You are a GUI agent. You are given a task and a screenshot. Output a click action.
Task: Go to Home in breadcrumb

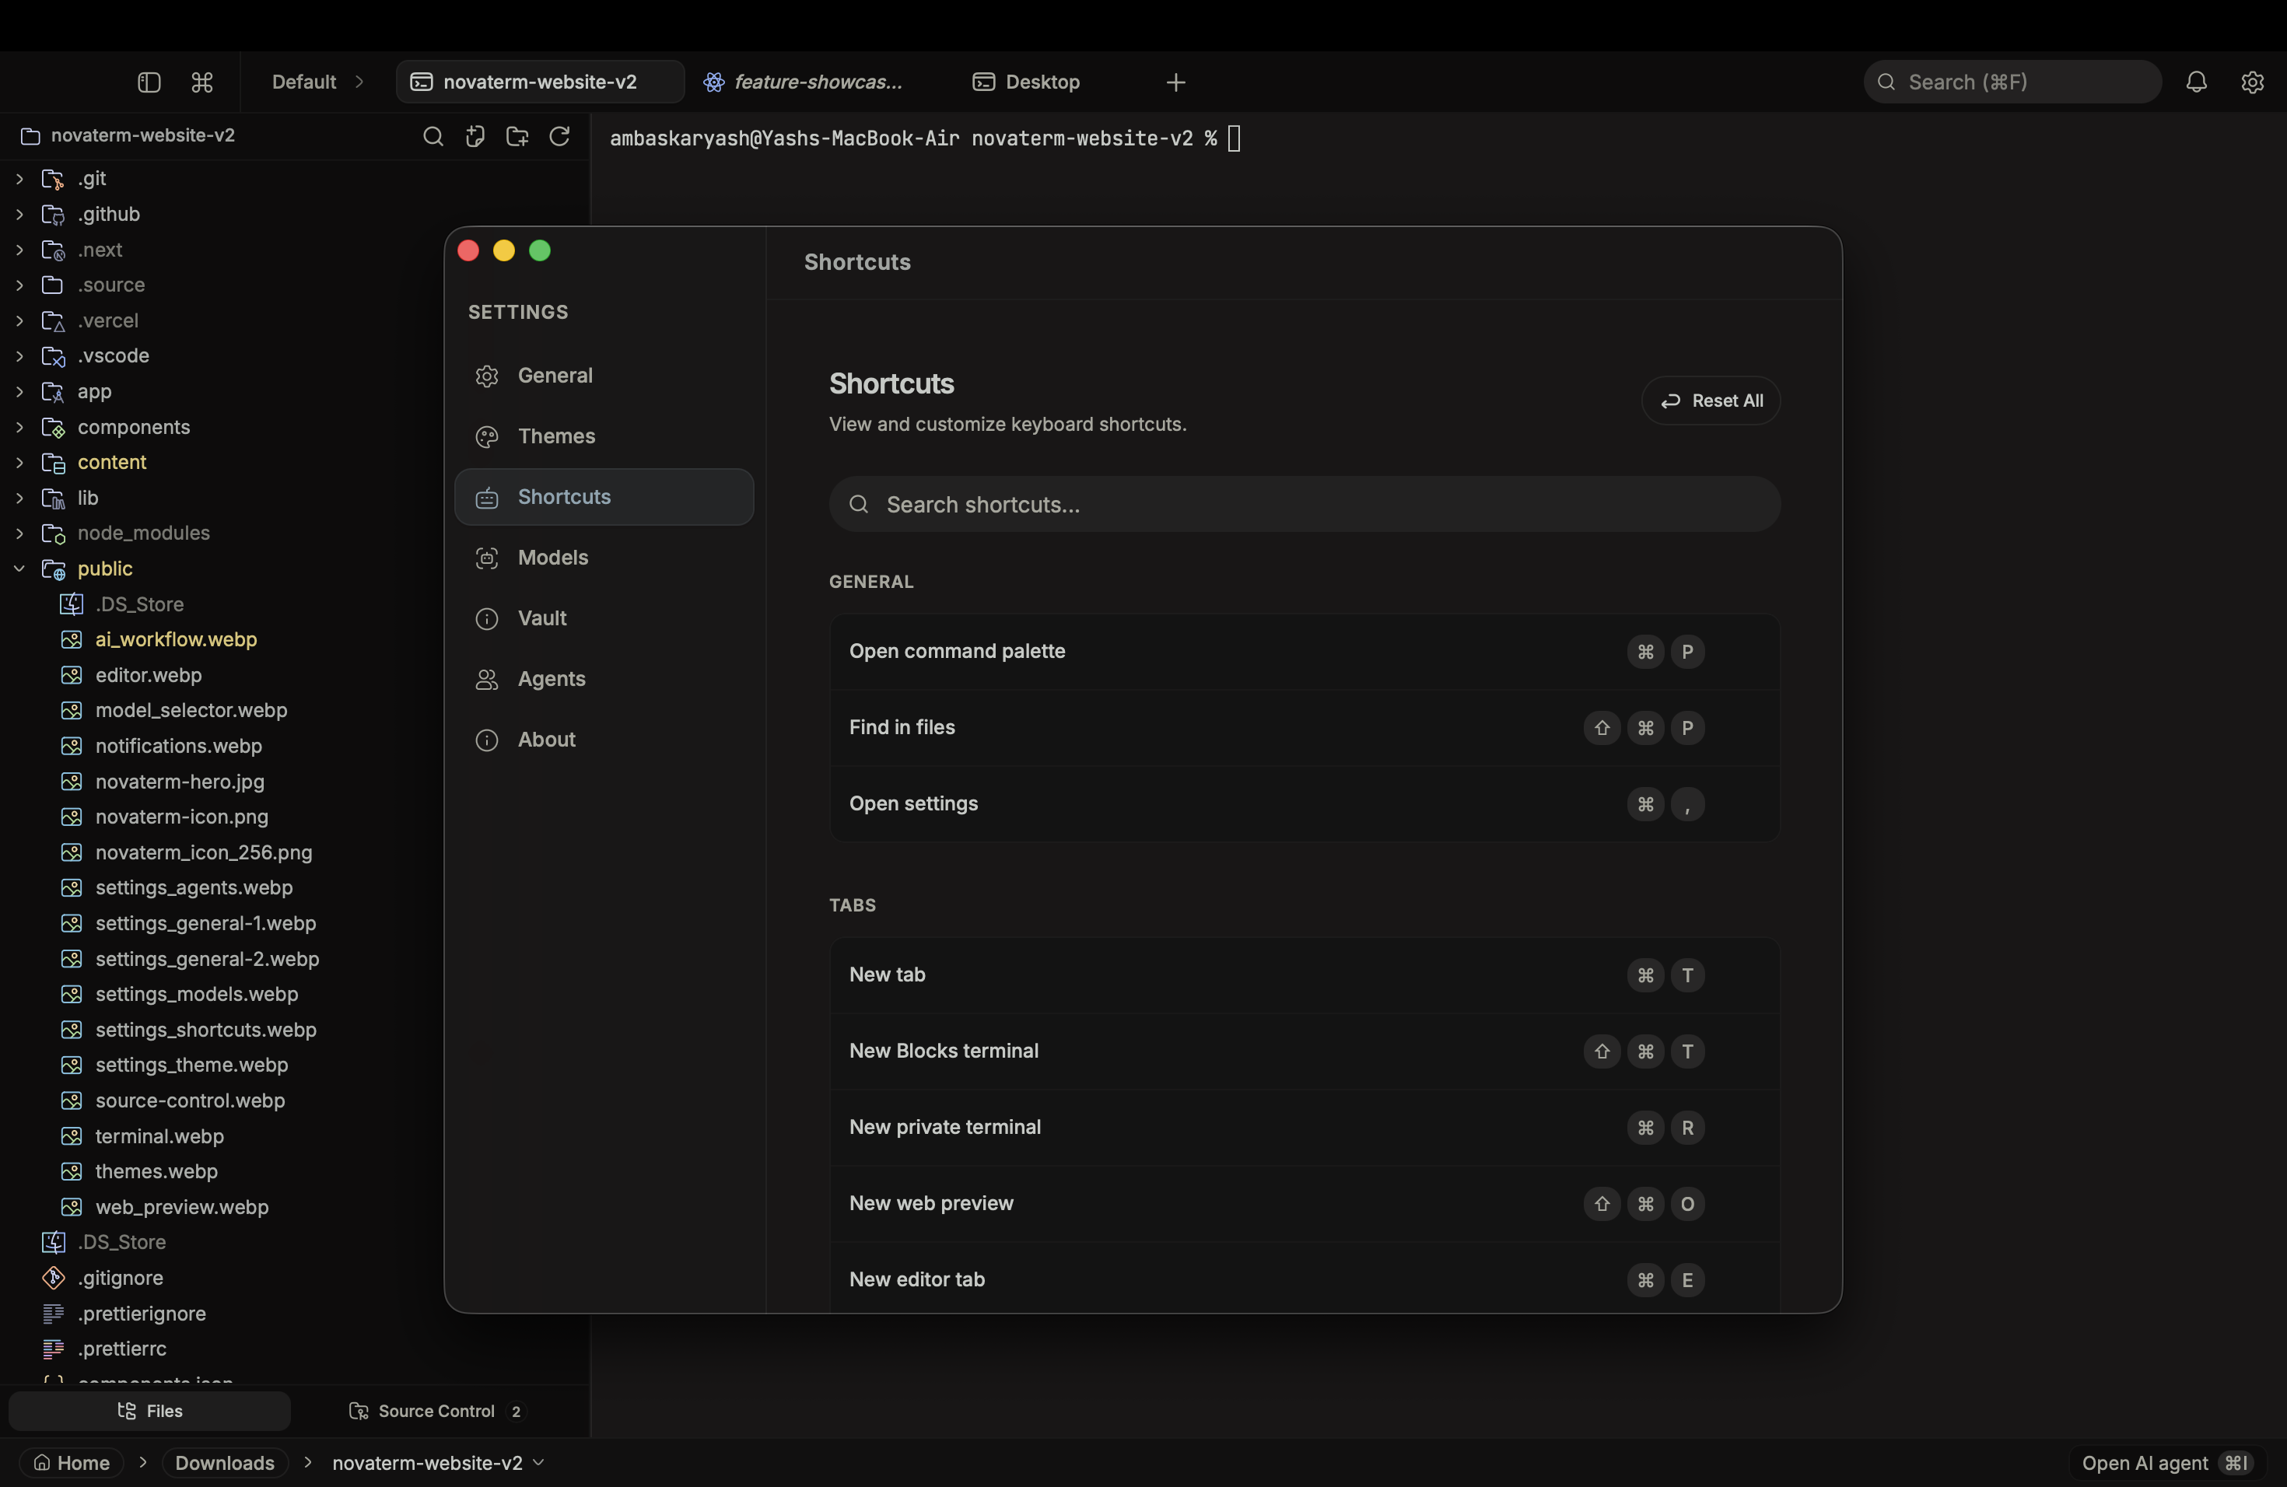pos(71,1462)
